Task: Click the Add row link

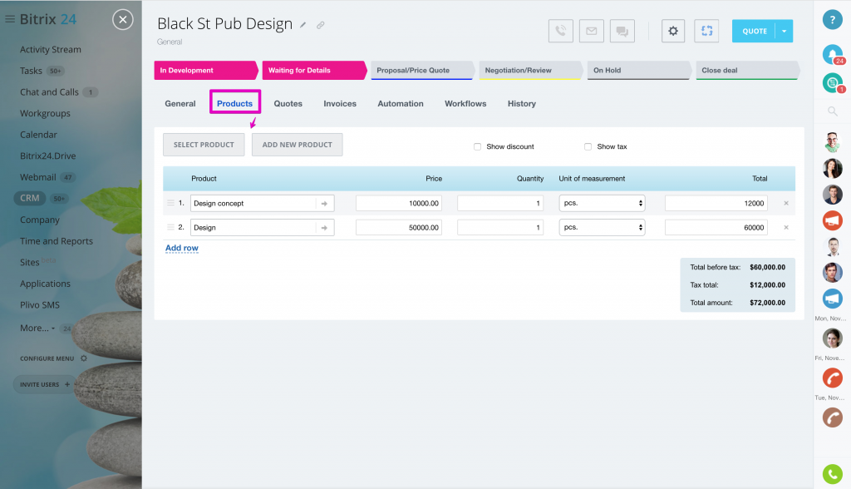Action: 182,249
